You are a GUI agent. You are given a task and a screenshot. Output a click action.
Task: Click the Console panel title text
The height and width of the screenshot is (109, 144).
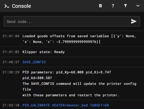click(x=21, y=6)
